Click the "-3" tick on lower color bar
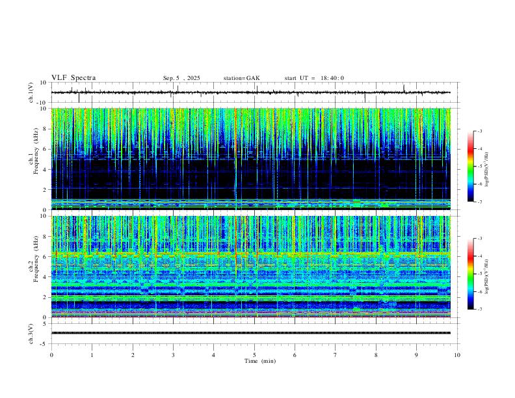 pos(479,239)
